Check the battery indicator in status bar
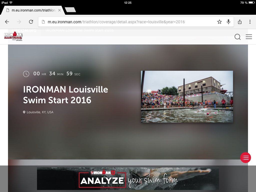 [x=251, y=2]
